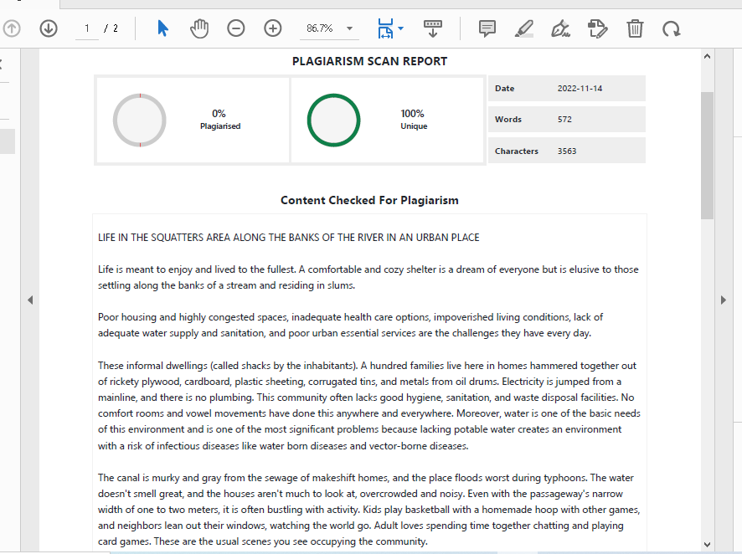Click the total page count 2
This screenshot has width=742, height=554.
click(x=116, y=28)
